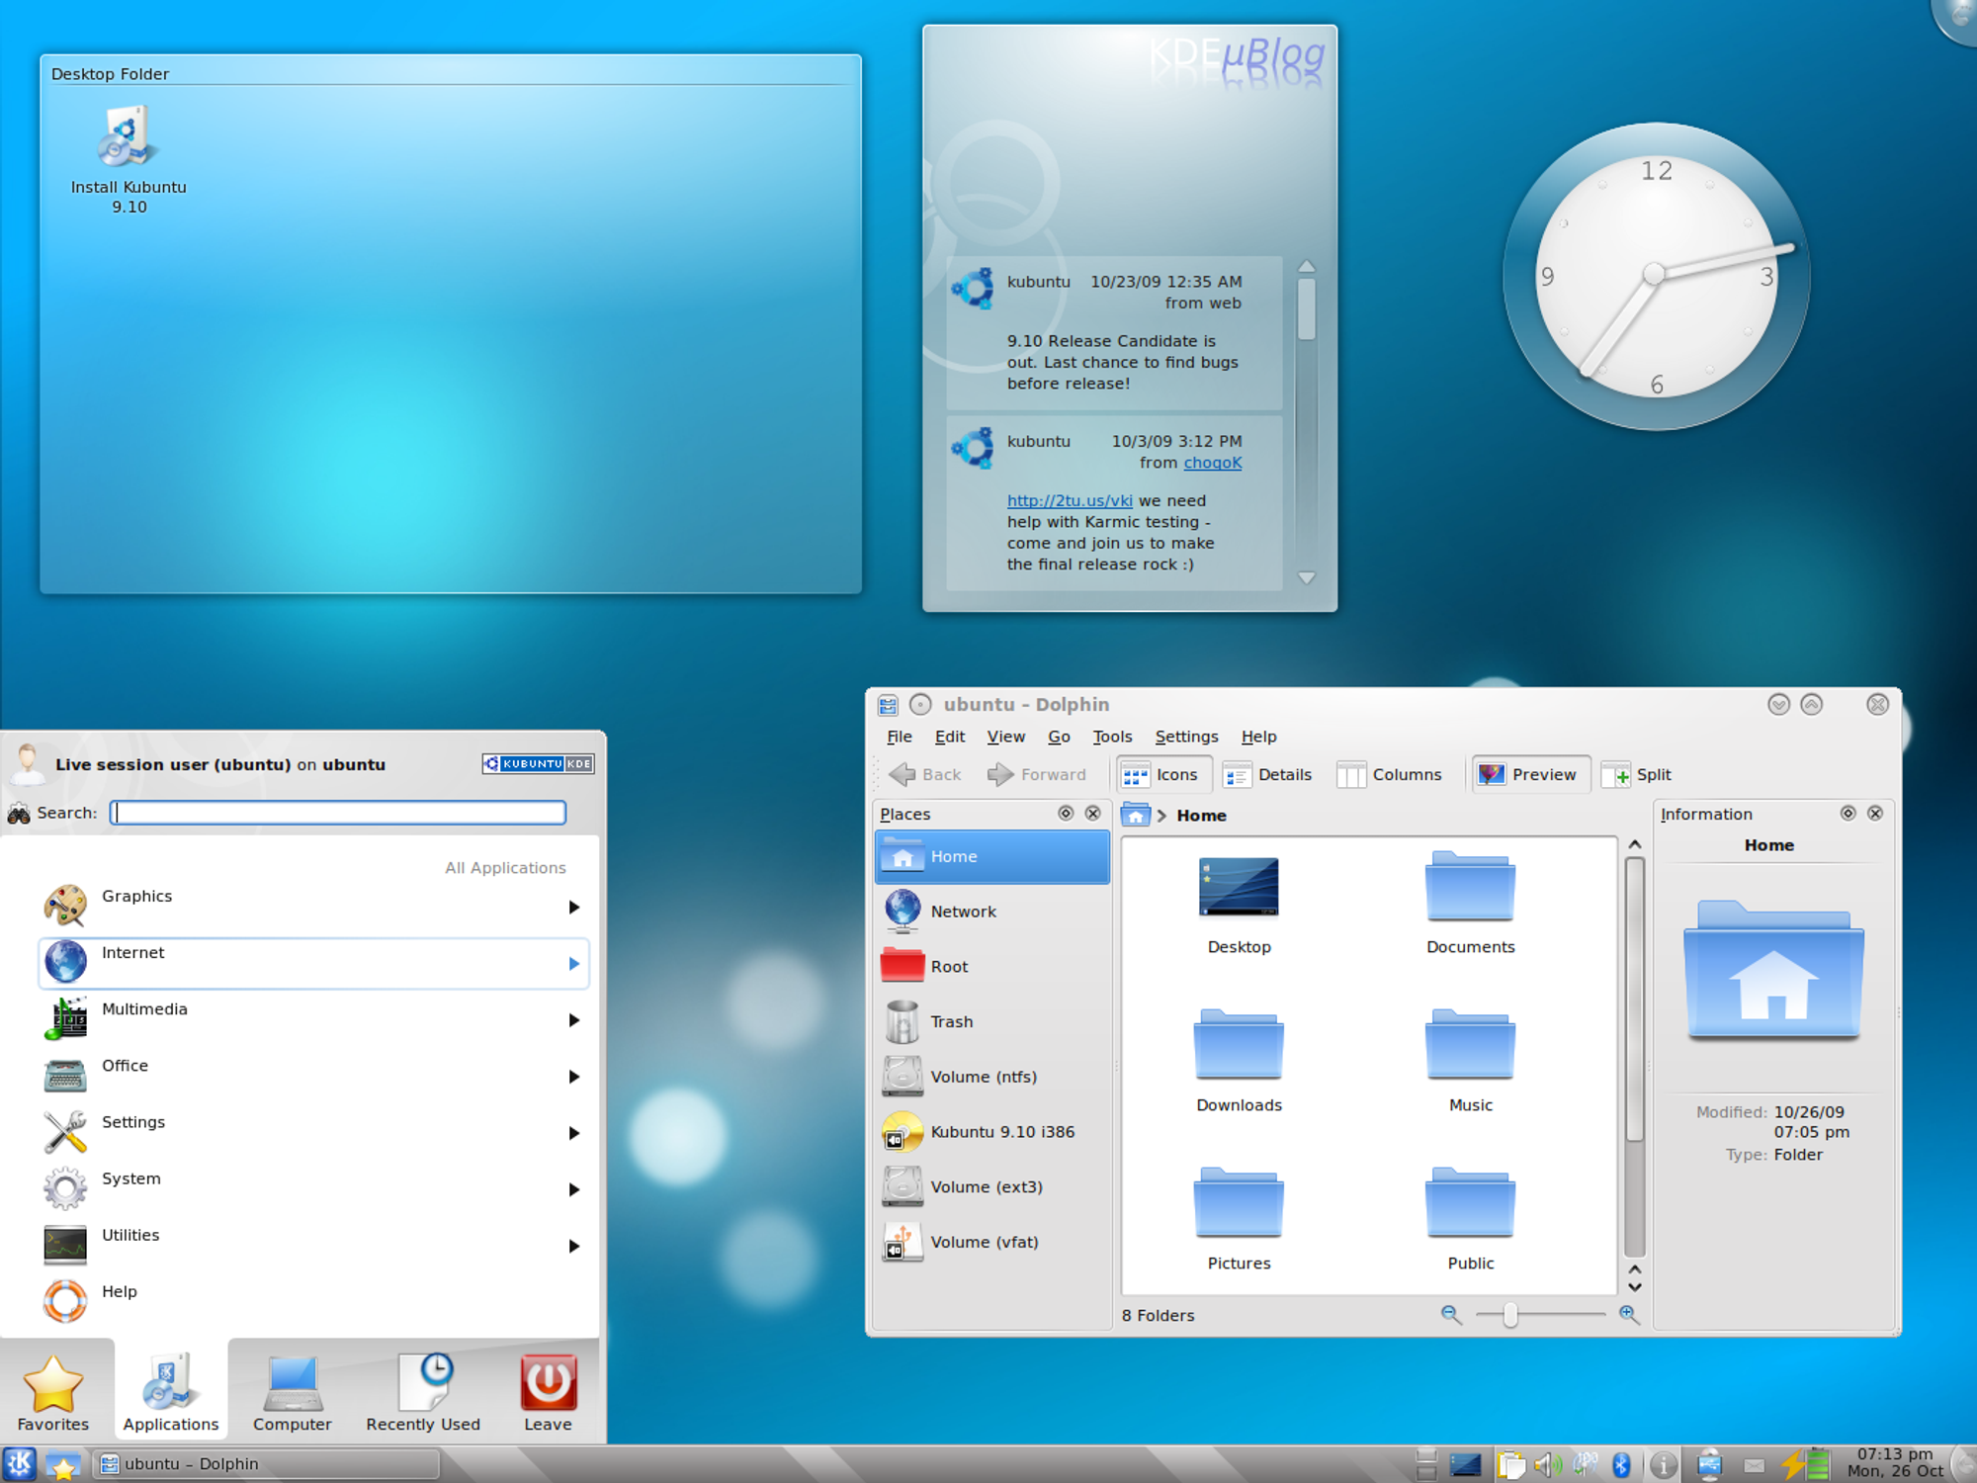Viewport: 1977px width, 1483px height.
Task: Open the Downloads folder in Dolphin
Action: (x=1239, y=1062)
